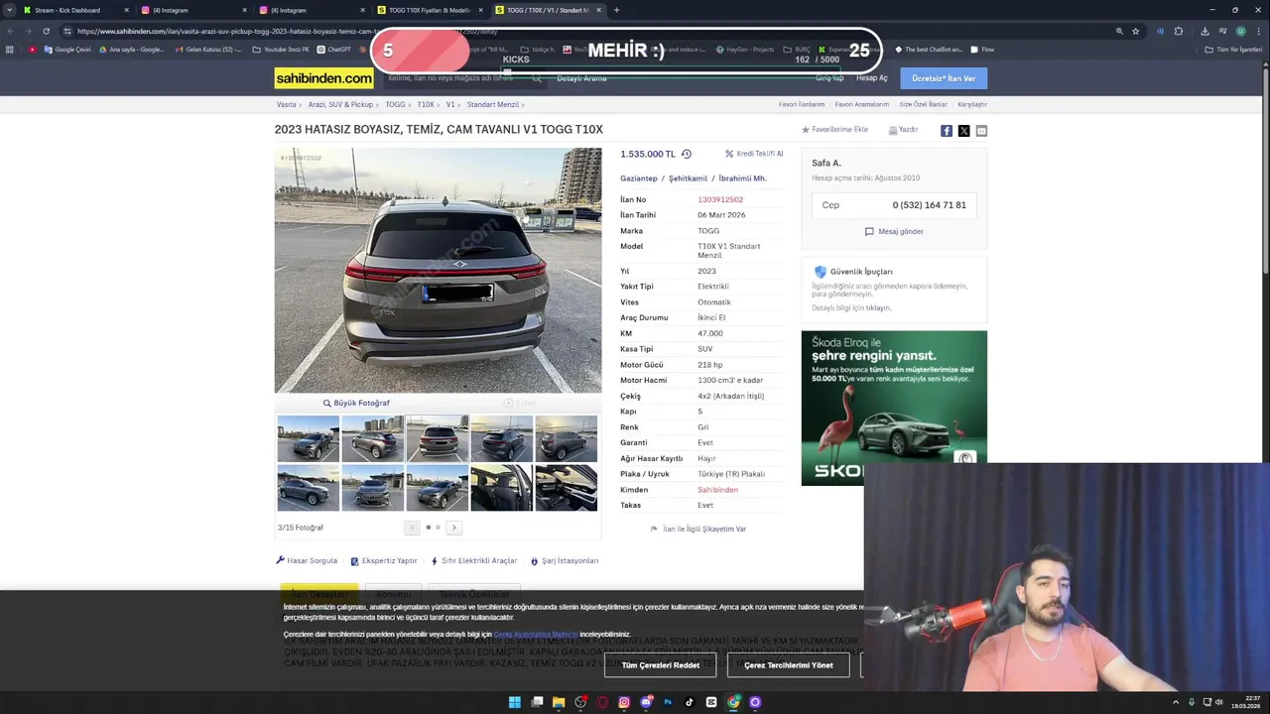
Task: Switch to first Instagram browser tab
Action: [x=193, y=10]
